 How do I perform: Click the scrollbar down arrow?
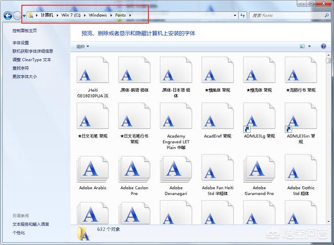coord(328,222)
